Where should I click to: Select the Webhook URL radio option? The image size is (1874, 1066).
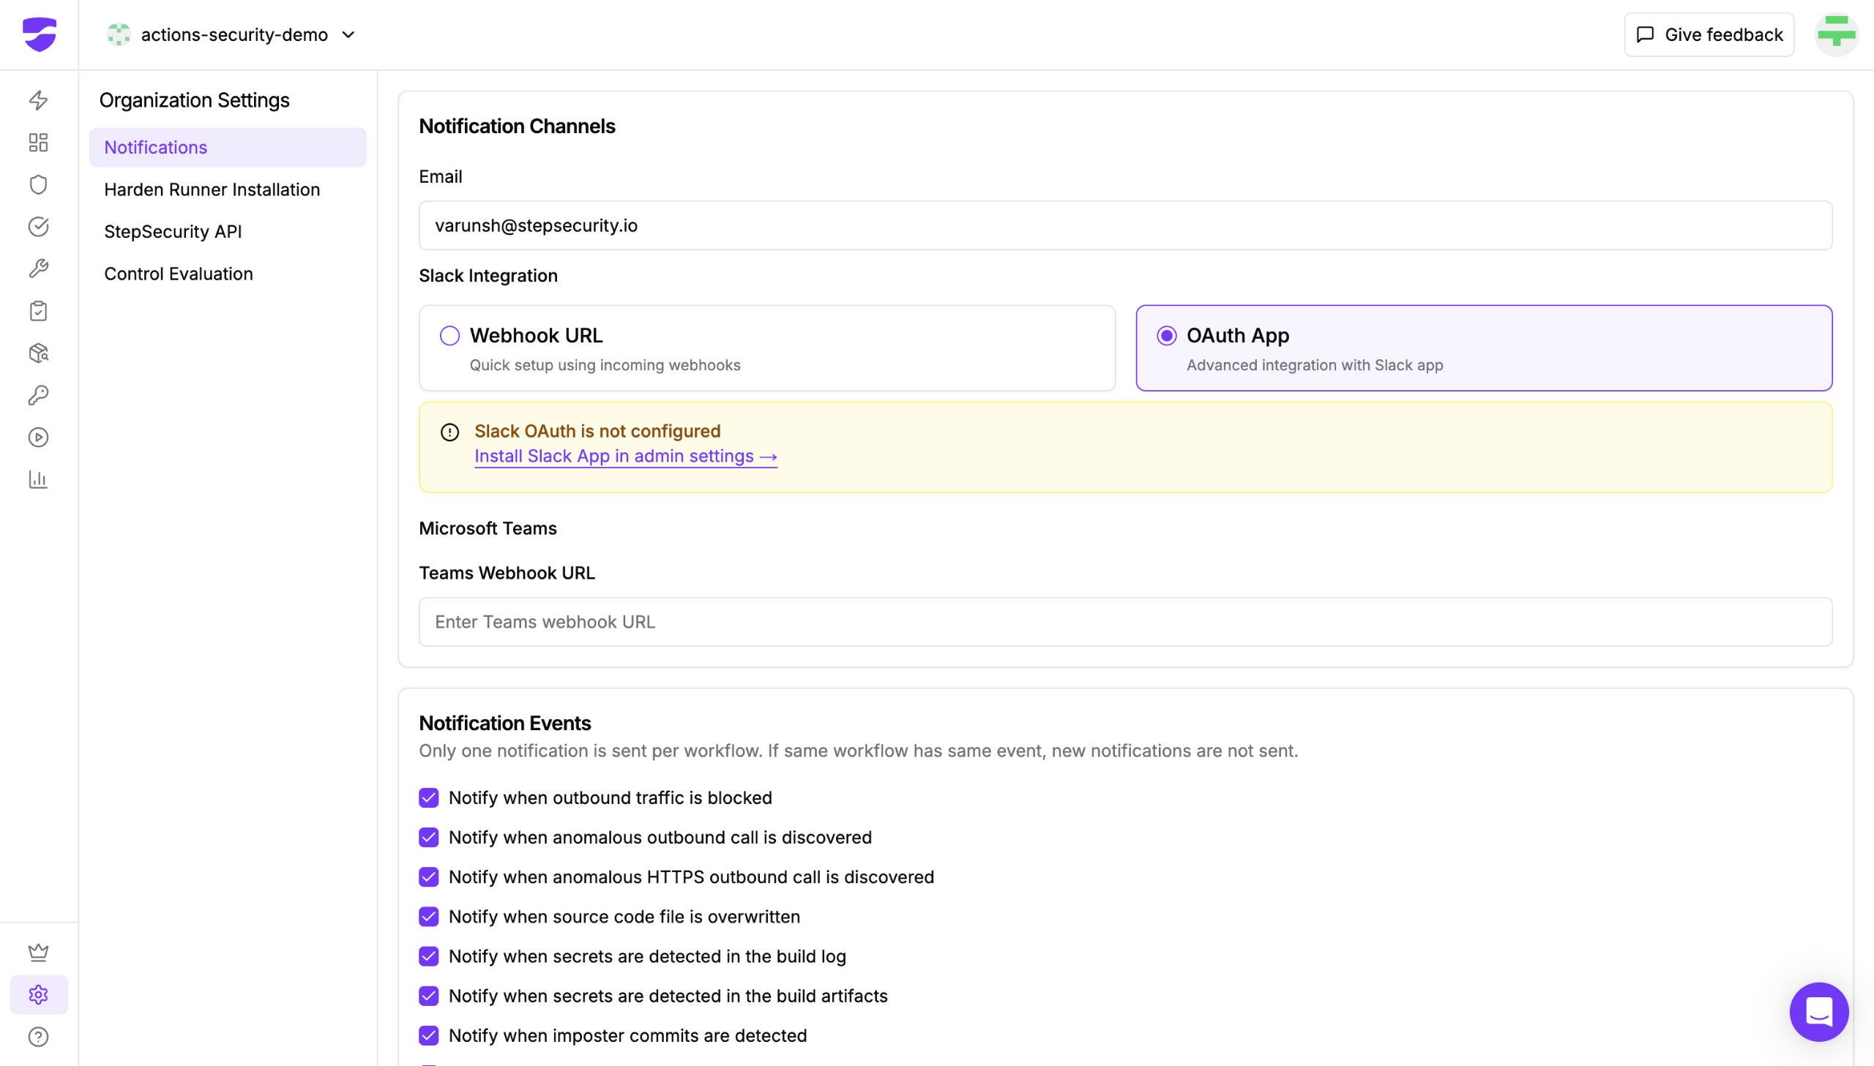(x=449, y=336)
